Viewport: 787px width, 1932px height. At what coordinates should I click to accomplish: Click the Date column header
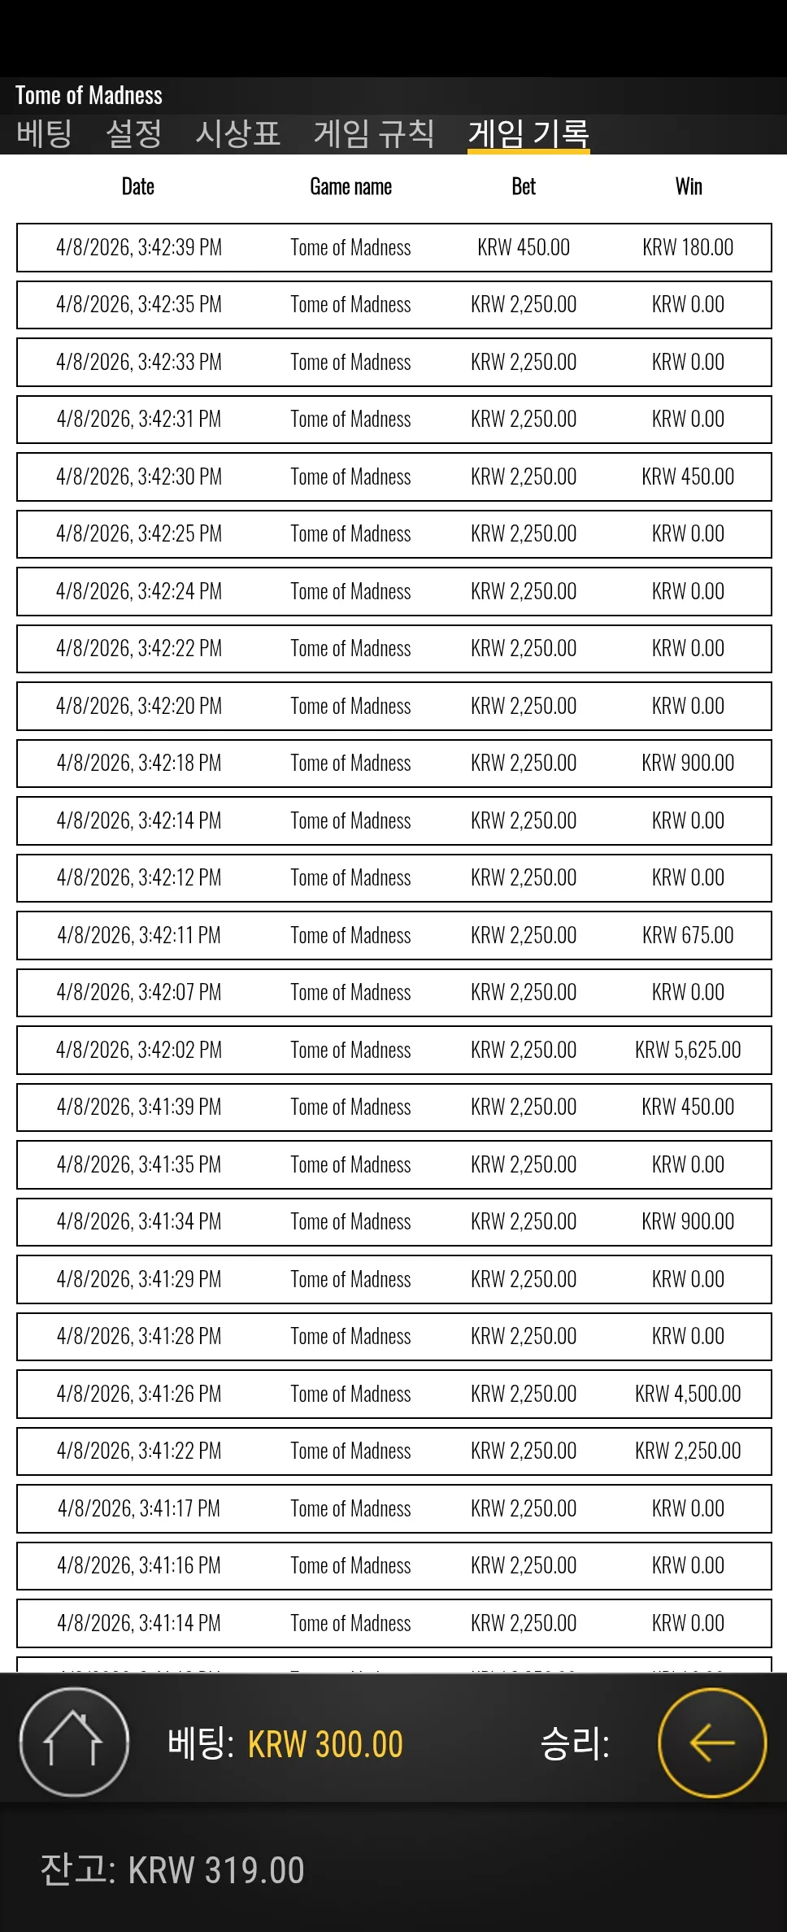pos(138,187)
